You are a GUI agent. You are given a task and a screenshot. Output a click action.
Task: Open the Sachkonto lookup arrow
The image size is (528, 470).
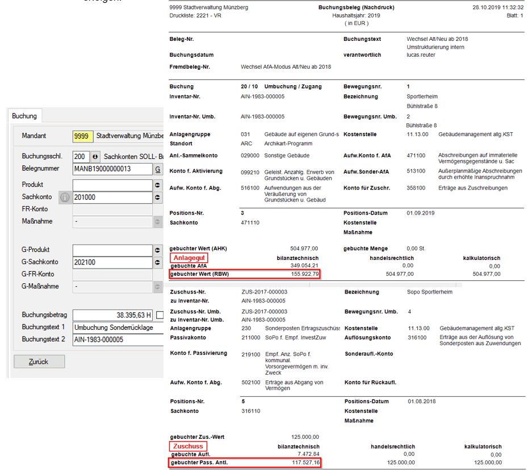click(157, 198)
